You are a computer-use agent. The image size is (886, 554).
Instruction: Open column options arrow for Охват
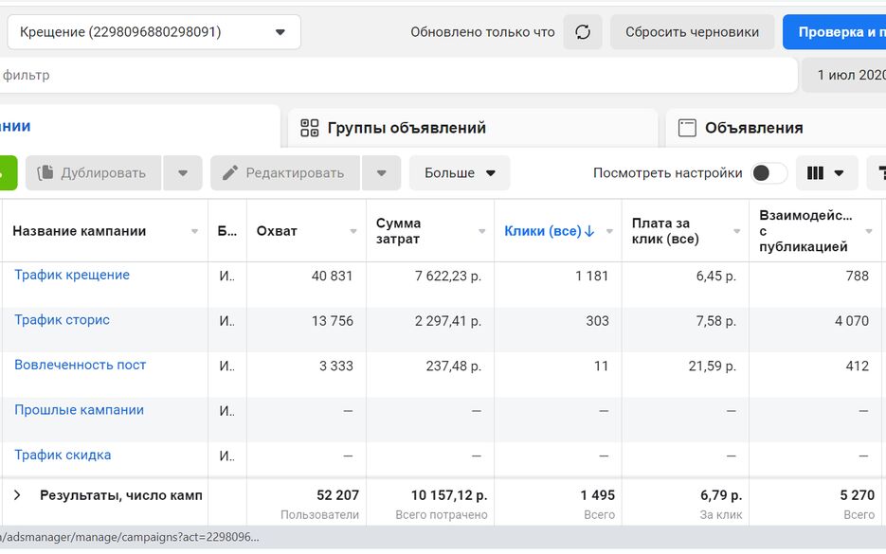[x=353, y=231]
